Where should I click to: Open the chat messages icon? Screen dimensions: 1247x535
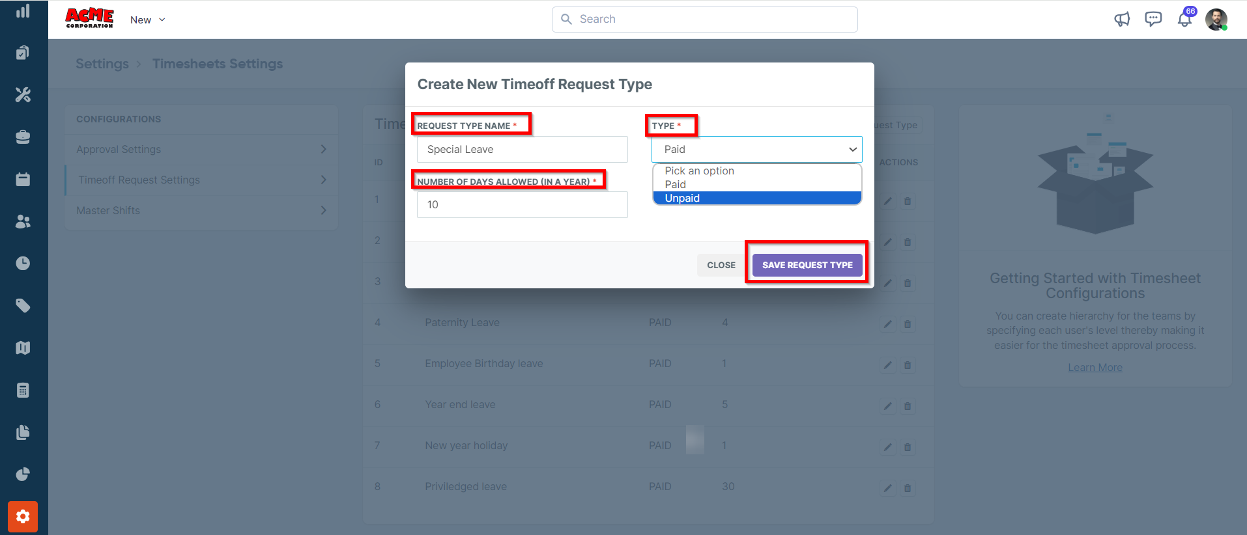[1153, 20]
